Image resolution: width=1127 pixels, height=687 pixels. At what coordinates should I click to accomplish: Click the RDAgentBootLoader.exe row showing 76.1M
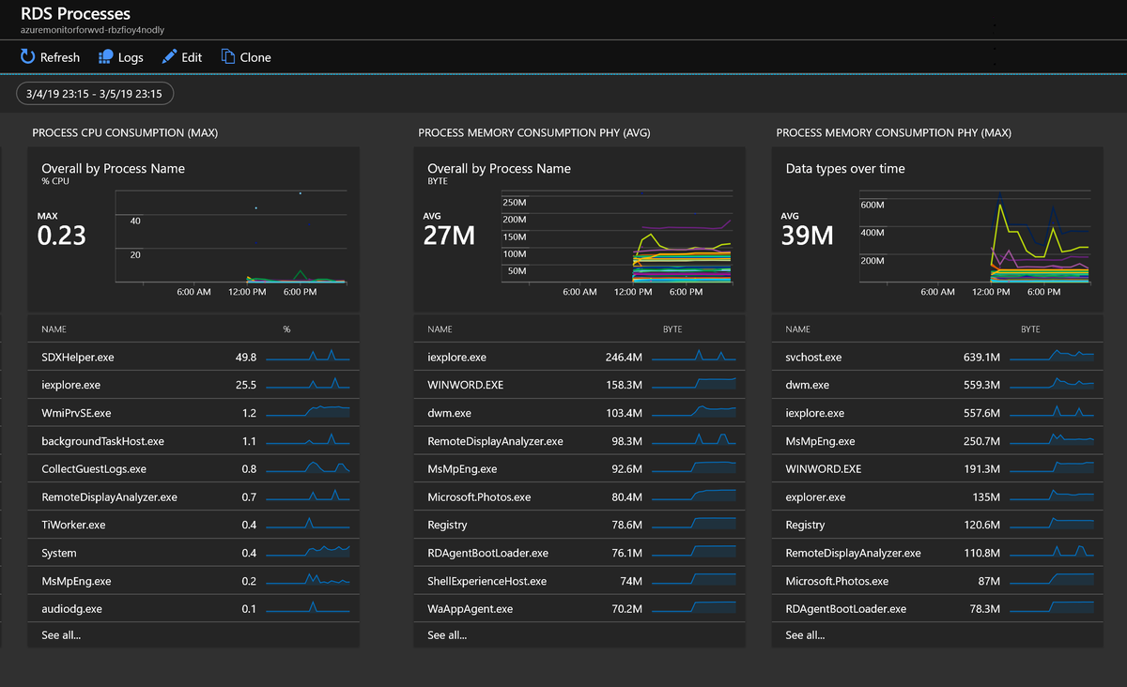pos(579,553)
